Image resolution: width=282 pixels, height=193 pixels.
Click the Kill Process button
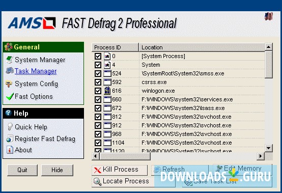(x=120, y=170)
